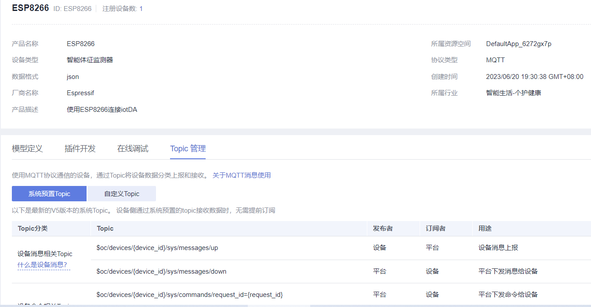Screen dimensions: 591x307
Task: Select the 系统预置Topic filter button
Action: [49, 193]
